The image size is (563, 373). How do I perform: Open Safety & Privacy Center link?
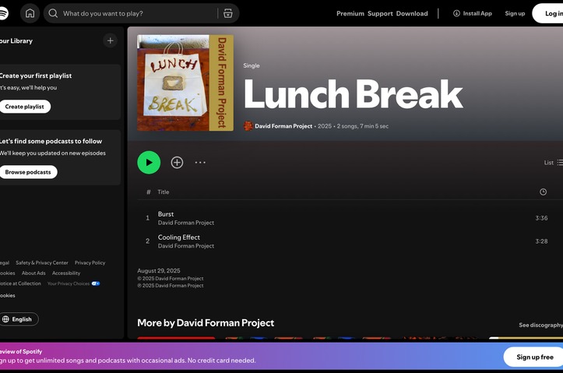click(x=42, y=262)
